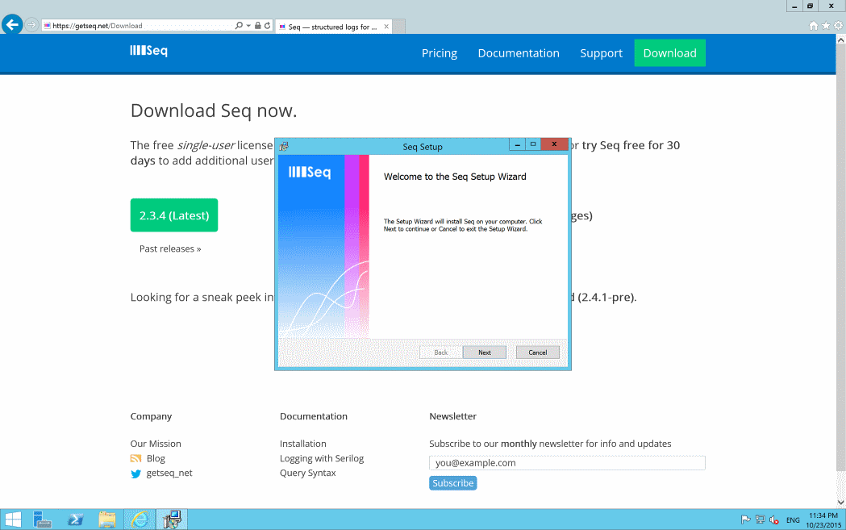The width and height of the screenshot is (846, 530).
Task: Switch to Internet Explorer taskbar icon
Action: [140, 520]
